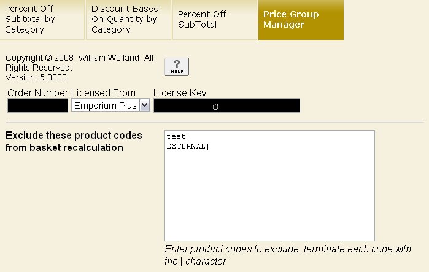Click the Exclude these product codes label

[74, 141]
